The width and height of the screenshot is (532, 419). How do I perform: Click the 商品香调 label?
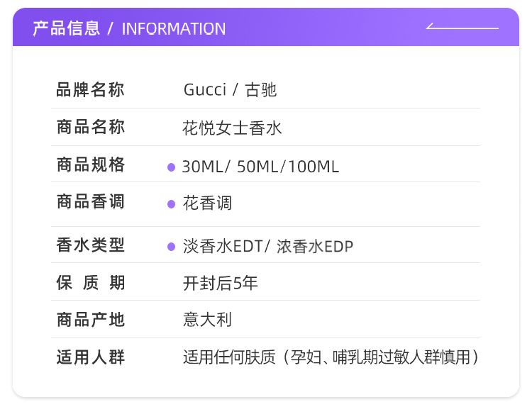point(90,202)
